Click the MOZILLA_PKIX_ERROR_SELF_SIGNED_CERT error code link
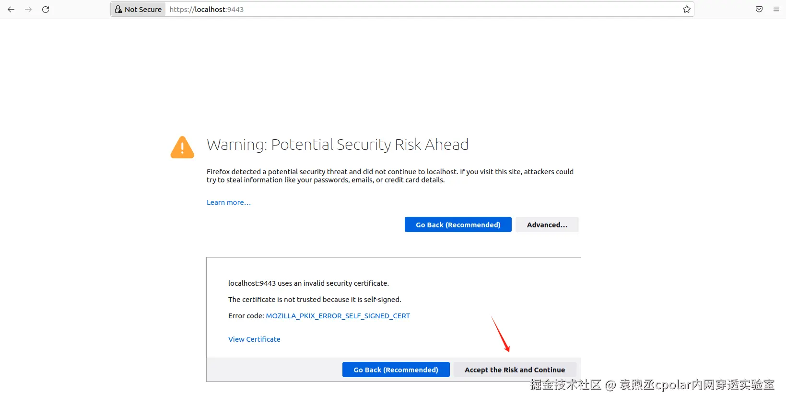 (338, 316)
